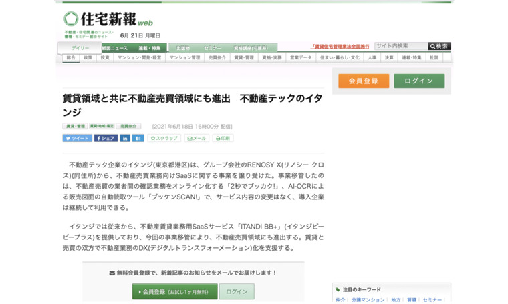Image resolution: width=508 pixels, height=304 pixels.
Task: Click the green ログイン button in sidebar
Action: 419,81
